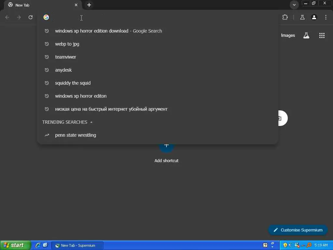Screen dimensions: 333x250
Task: Click the history icon next to anydesk
Action: (x=47, y=70)
